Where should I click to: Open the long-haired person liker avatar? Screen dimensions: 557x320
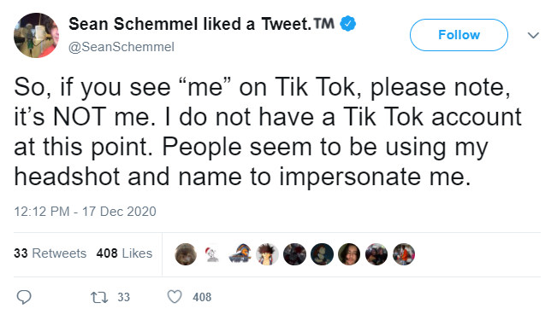point(349,254)
